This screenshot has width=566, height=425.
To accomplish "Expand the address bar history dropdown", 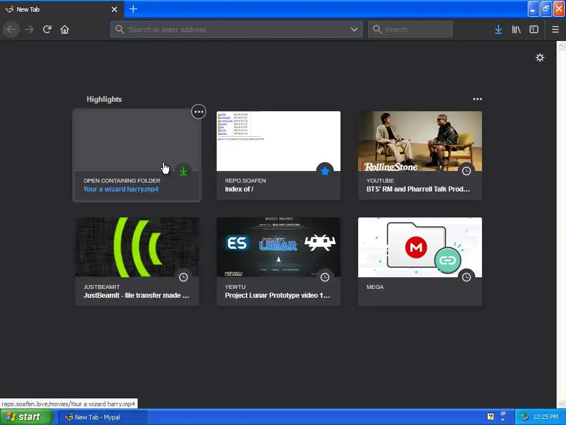I will point(354,29).
